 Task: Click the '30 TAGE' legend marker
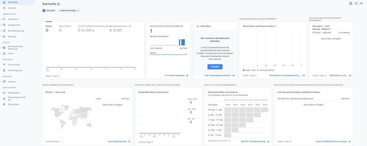coord(189,99)
